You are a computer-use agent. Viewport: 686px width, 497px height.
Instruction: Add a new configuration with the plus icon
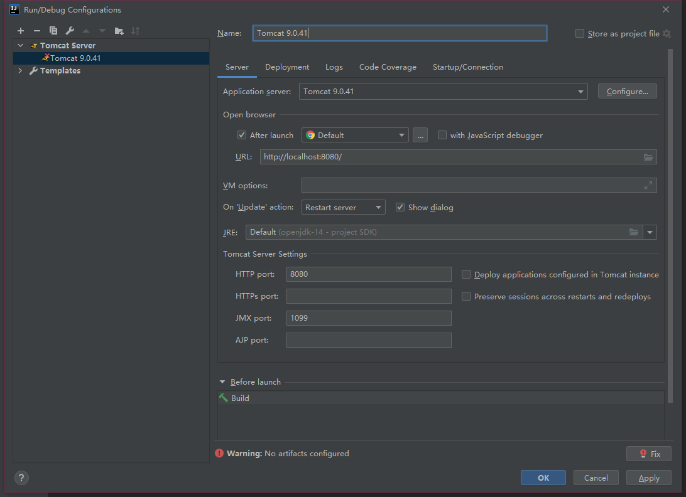(x=21, y=31)
